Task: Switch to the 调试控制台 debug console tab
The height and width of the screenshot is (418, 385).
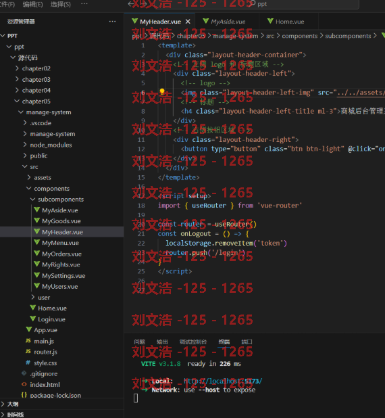Action: [x=193, y=342]
